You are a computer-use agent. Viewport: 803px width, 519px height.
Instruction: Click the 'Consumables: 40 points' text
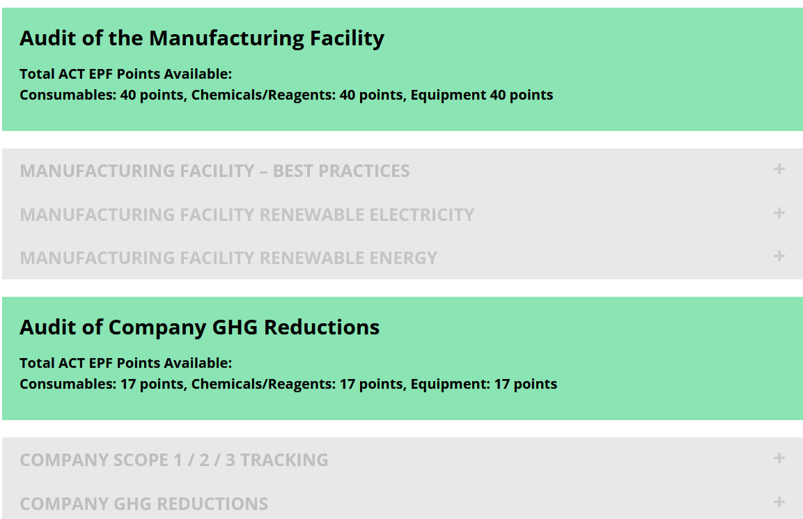pos(102,95)
